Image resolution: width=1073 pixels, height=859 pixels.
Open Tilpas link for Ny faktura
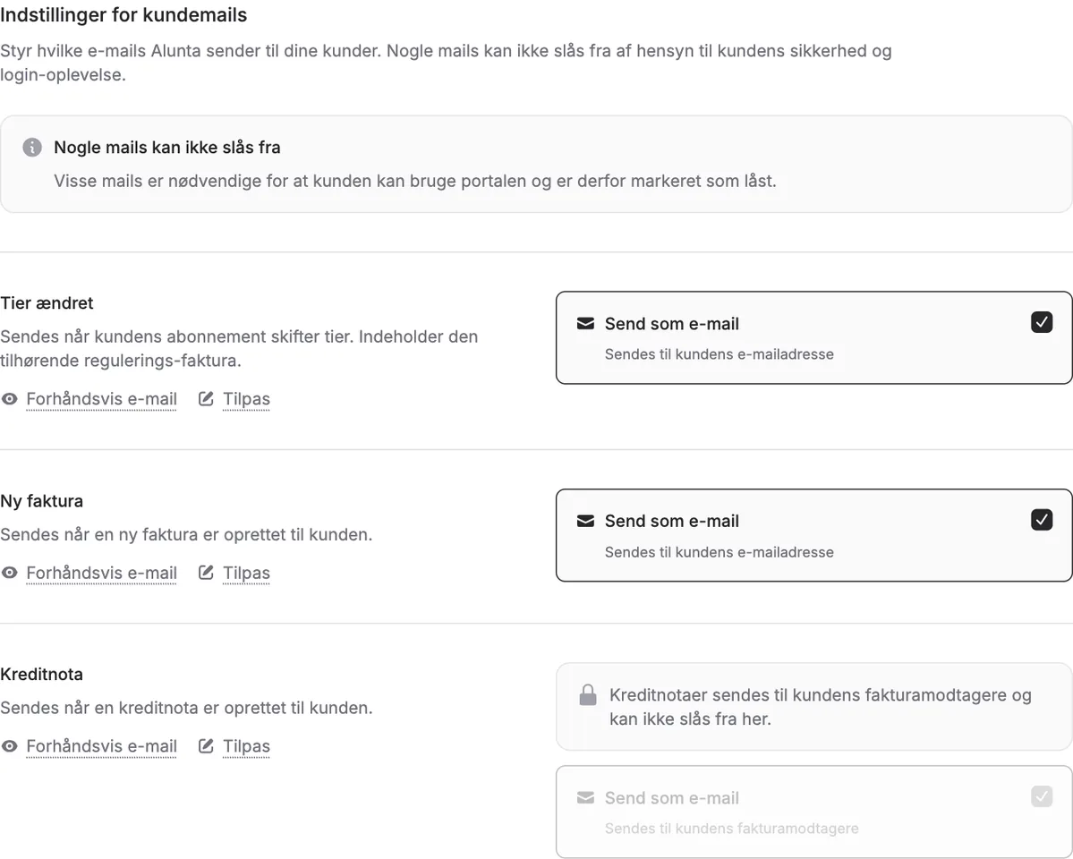click(246, 572)
